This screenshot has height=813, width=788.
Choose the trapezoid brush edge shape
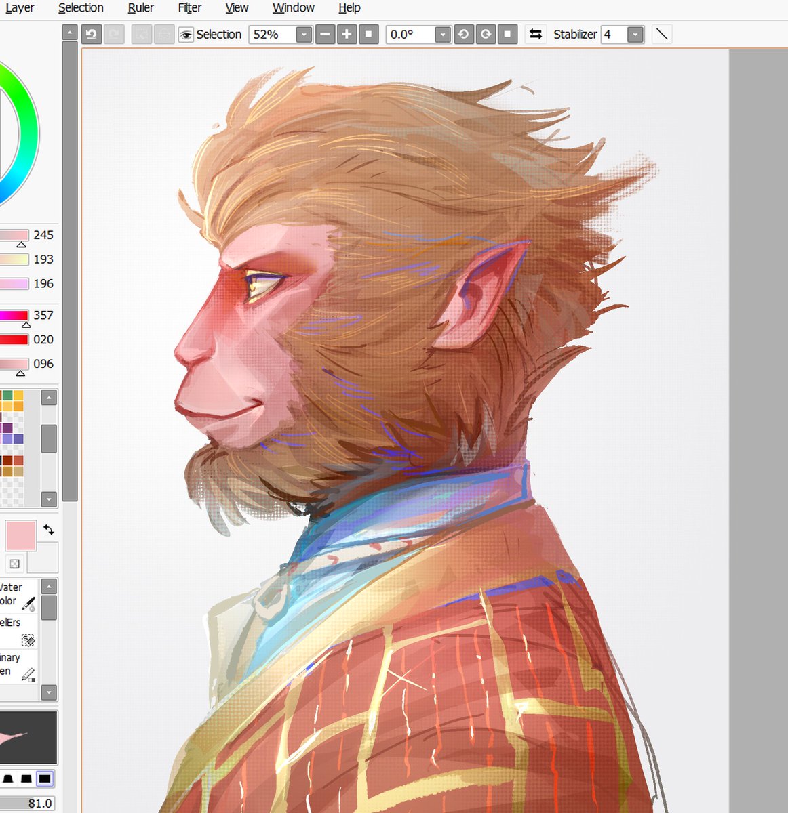[26, 778]
